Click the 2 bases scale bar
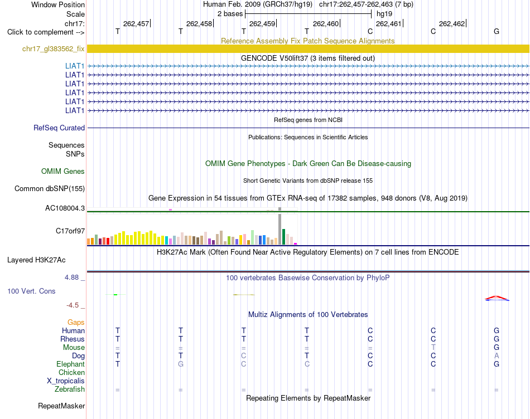530x419 pixels. click(x=308, y=14)
